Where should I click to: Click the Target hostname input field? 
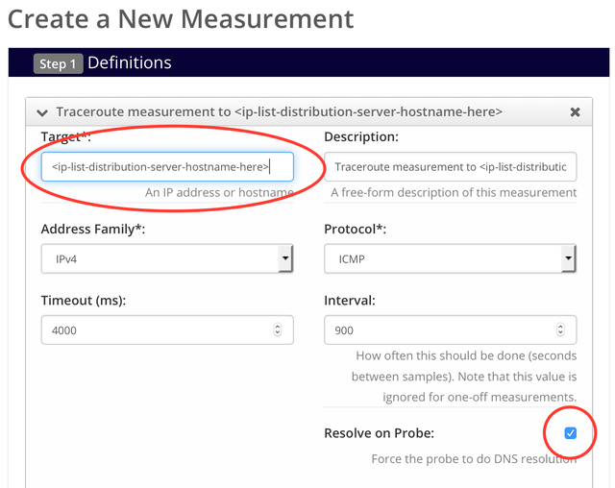167,167
